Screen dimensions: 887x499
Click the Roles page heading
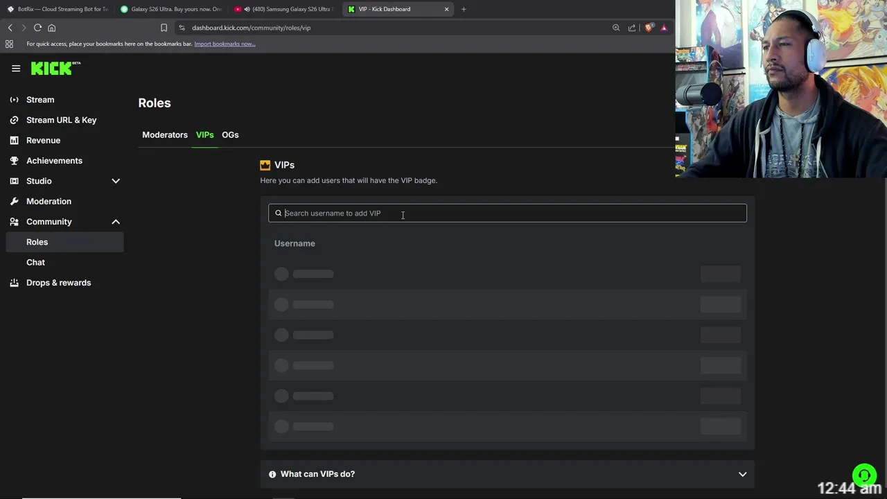[155, 103]
